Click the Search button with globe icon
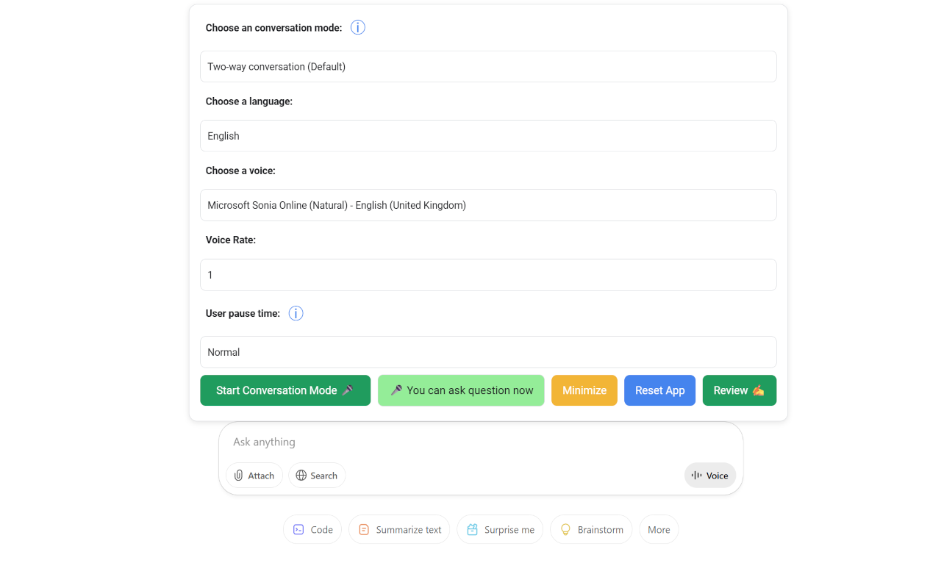941x588 pixels. pyautogui.click(x=317, y=476)
